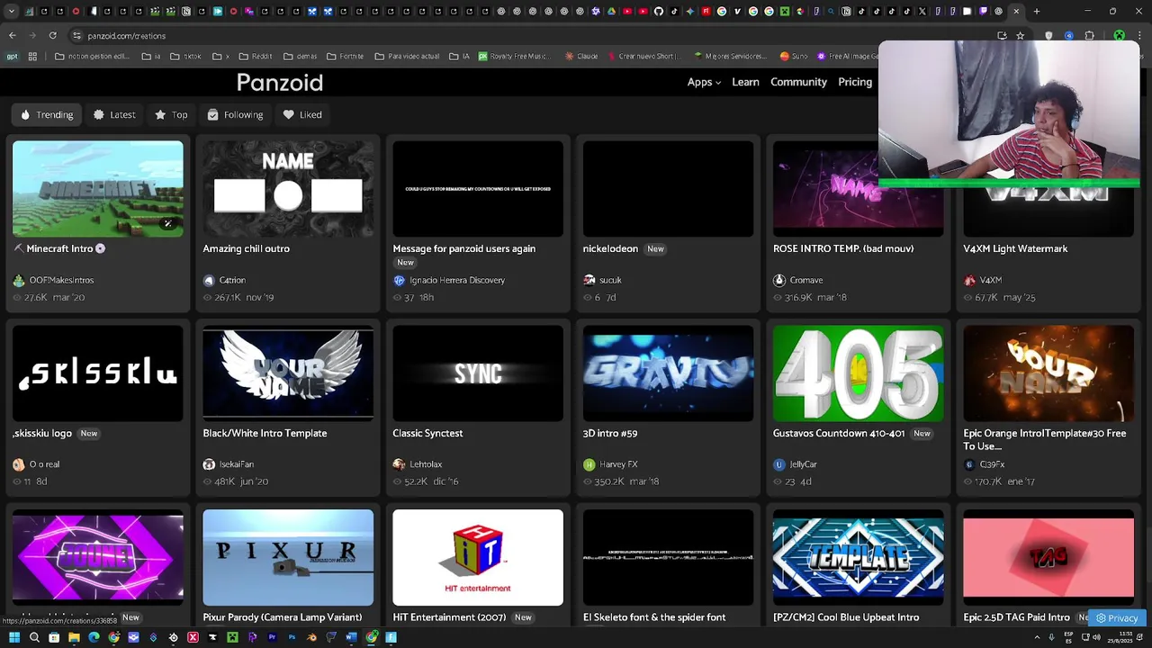Open Windows taskbar search

click(34, 637)
